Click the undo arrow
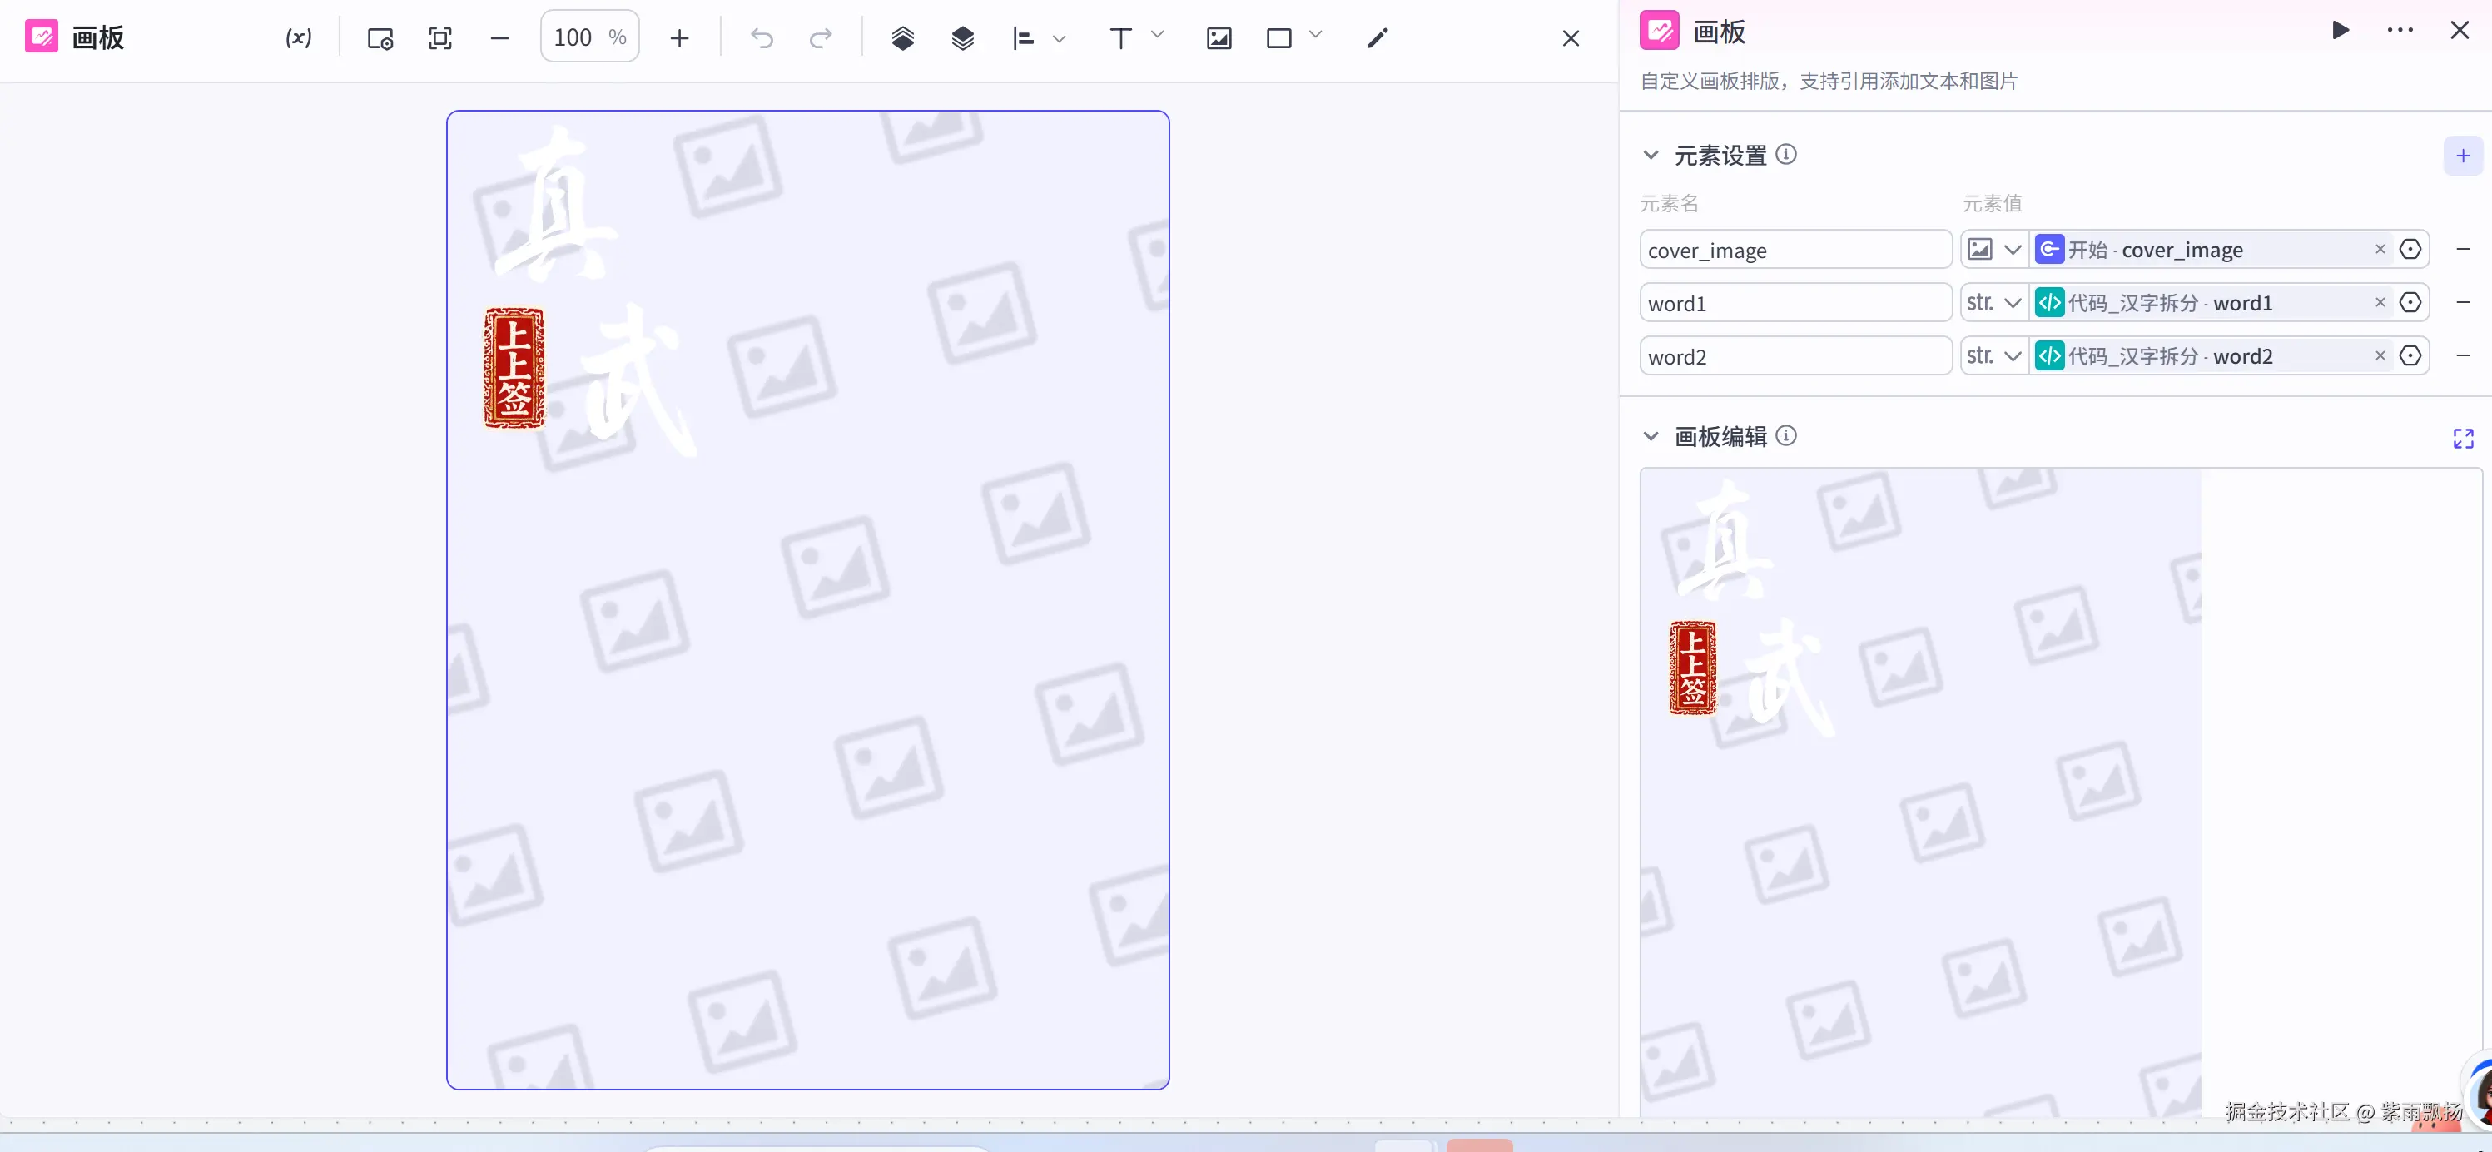The width and height of the screenshot is (2492, 1152). pyautogui.click(x=762, y=37)
